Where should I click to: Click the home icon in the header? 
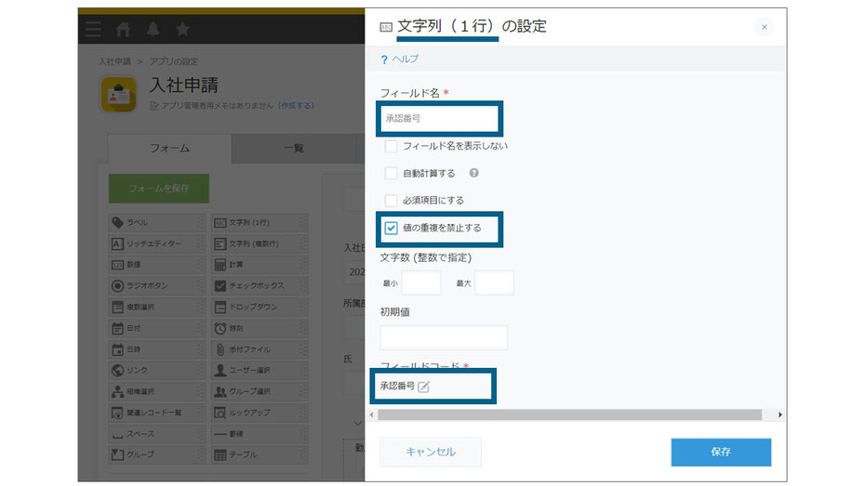pyautogui.click(x=123, y=29)
